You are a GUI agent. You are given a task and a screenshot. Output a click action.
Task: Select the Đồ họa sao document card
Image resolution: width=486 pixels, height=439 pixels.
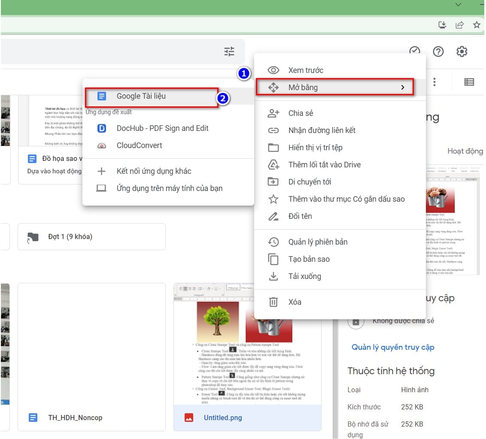(x=50, y=140)
